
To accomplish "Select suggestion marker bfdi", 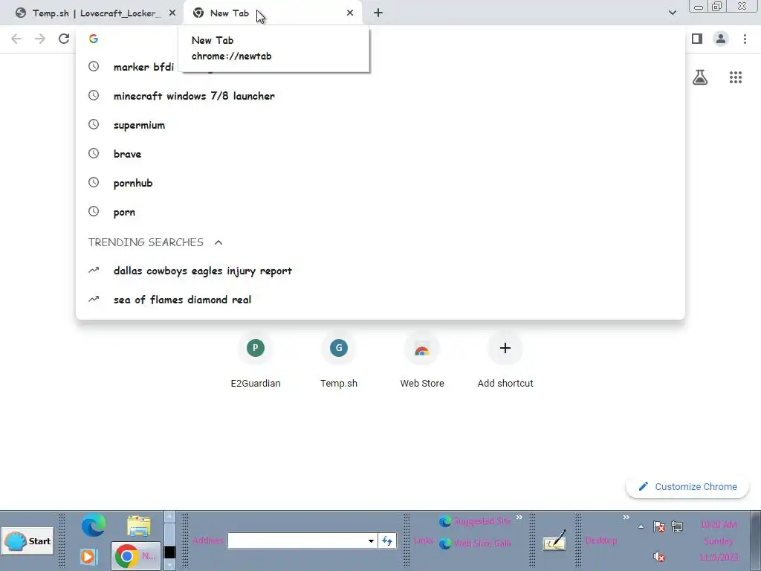I will [x=380, y=67].
